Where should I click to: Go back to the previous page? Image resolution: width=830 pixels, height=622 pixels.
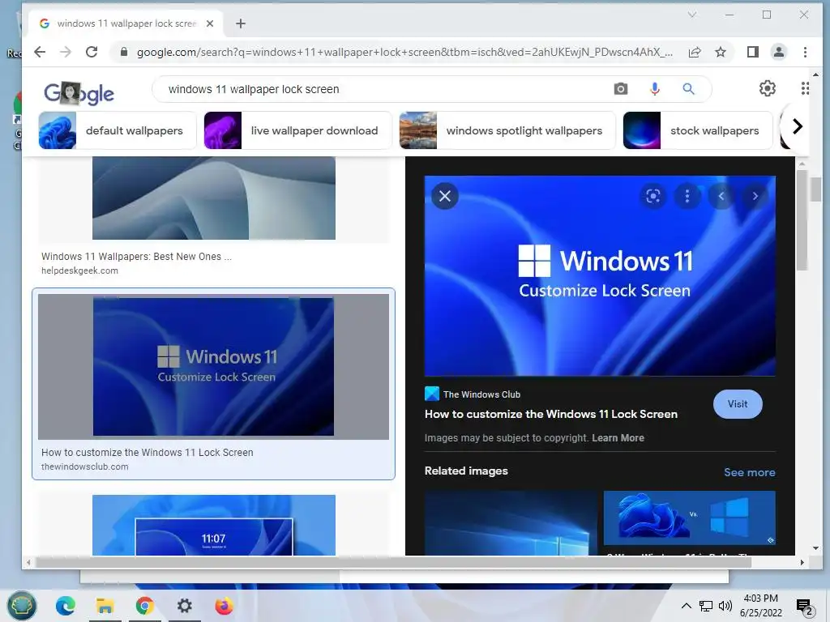(40, 52)
